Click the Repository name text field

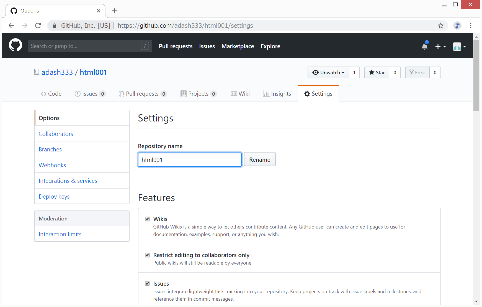point(190,160)
